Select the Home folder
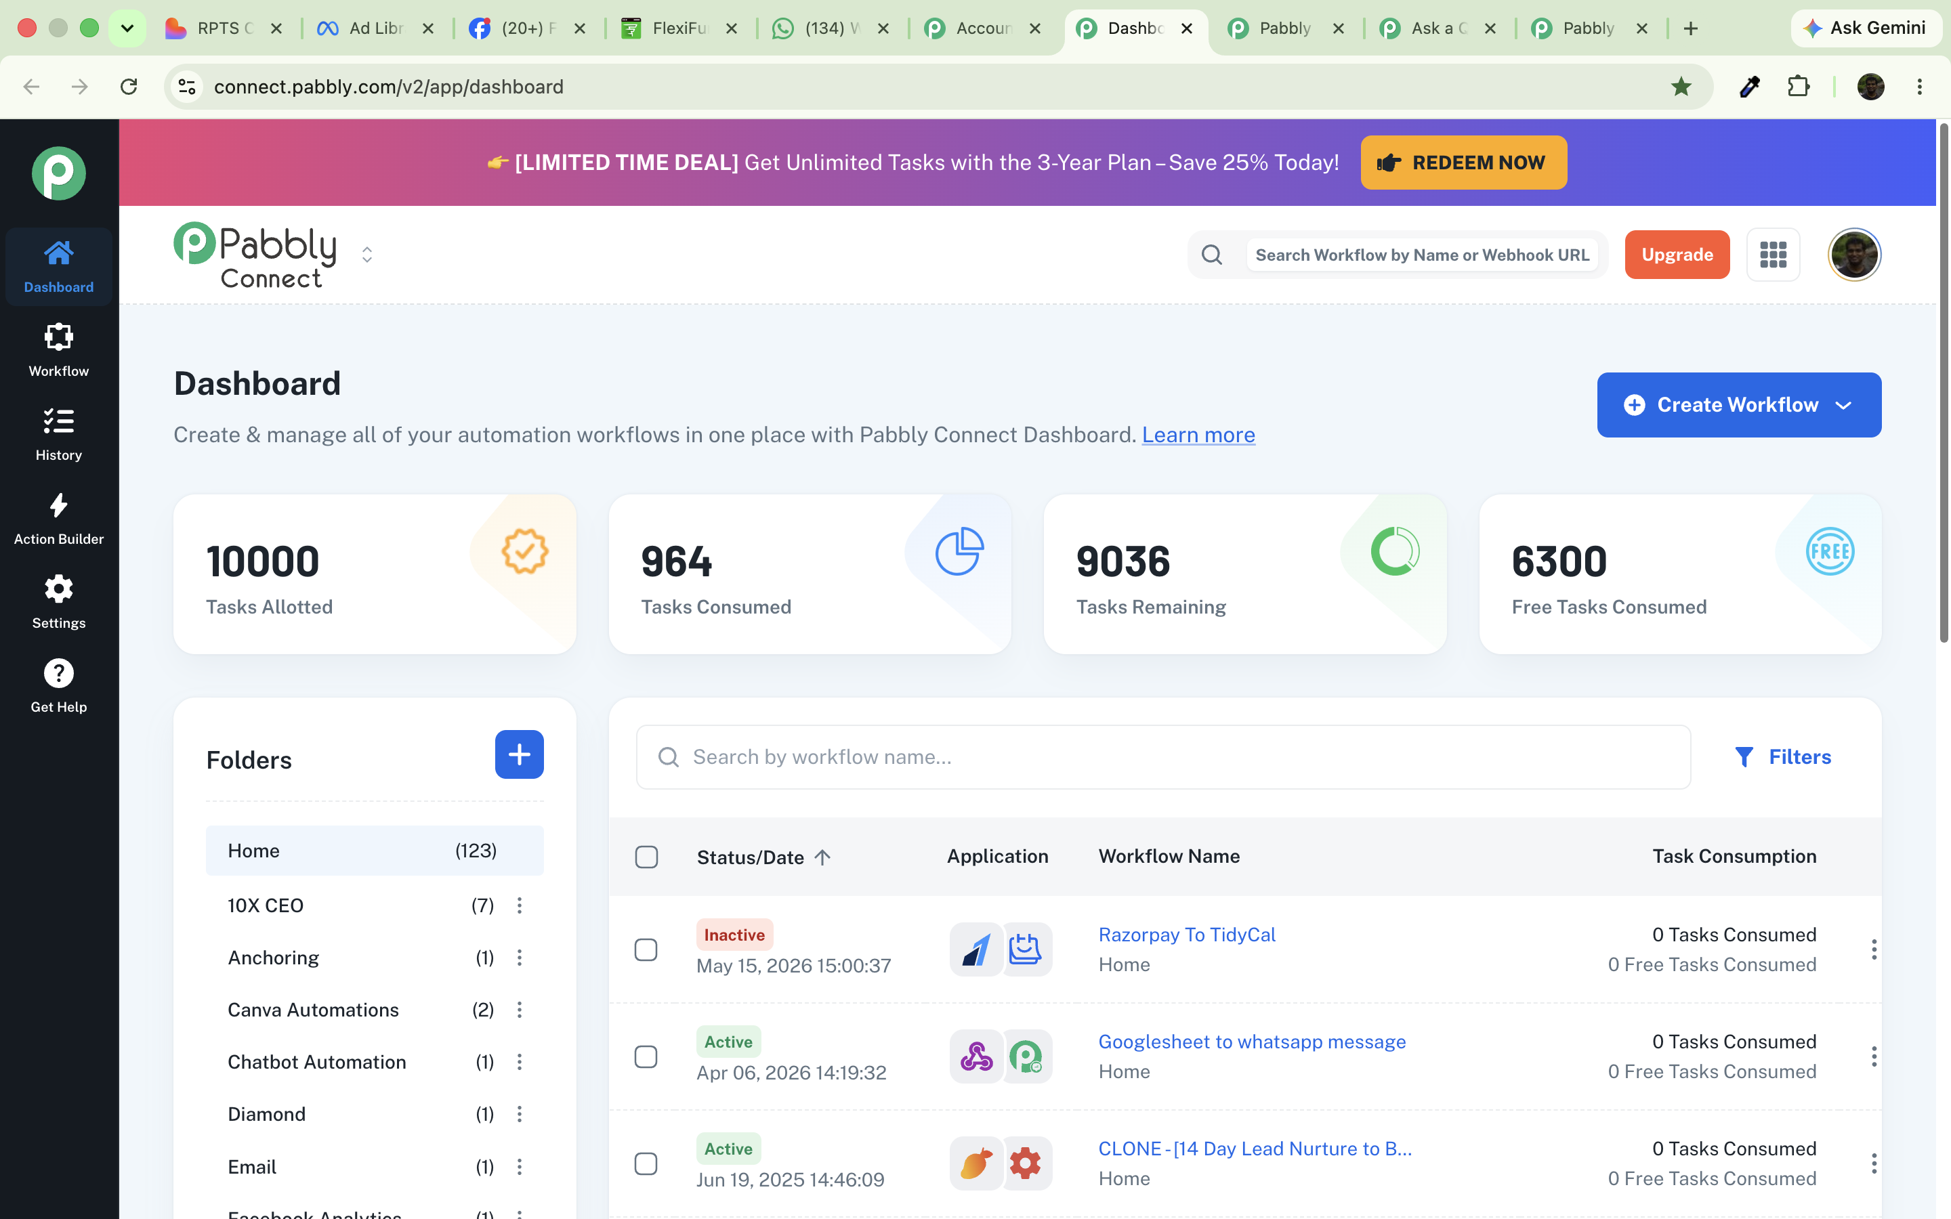The image size is (1951, 1219). click(375, 851)
